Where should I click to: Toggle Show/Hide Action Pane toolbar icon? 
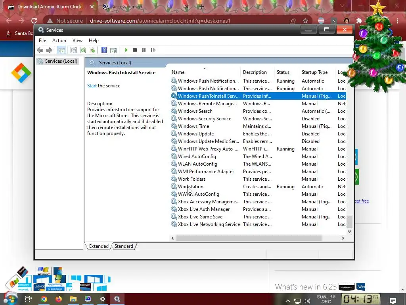tap(113, 50)
